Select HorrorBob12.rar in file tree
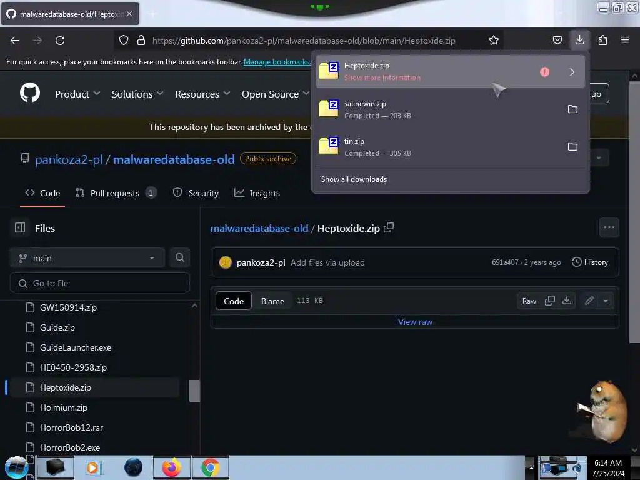Viewport: 640px width, 480px height. (71, 427)
